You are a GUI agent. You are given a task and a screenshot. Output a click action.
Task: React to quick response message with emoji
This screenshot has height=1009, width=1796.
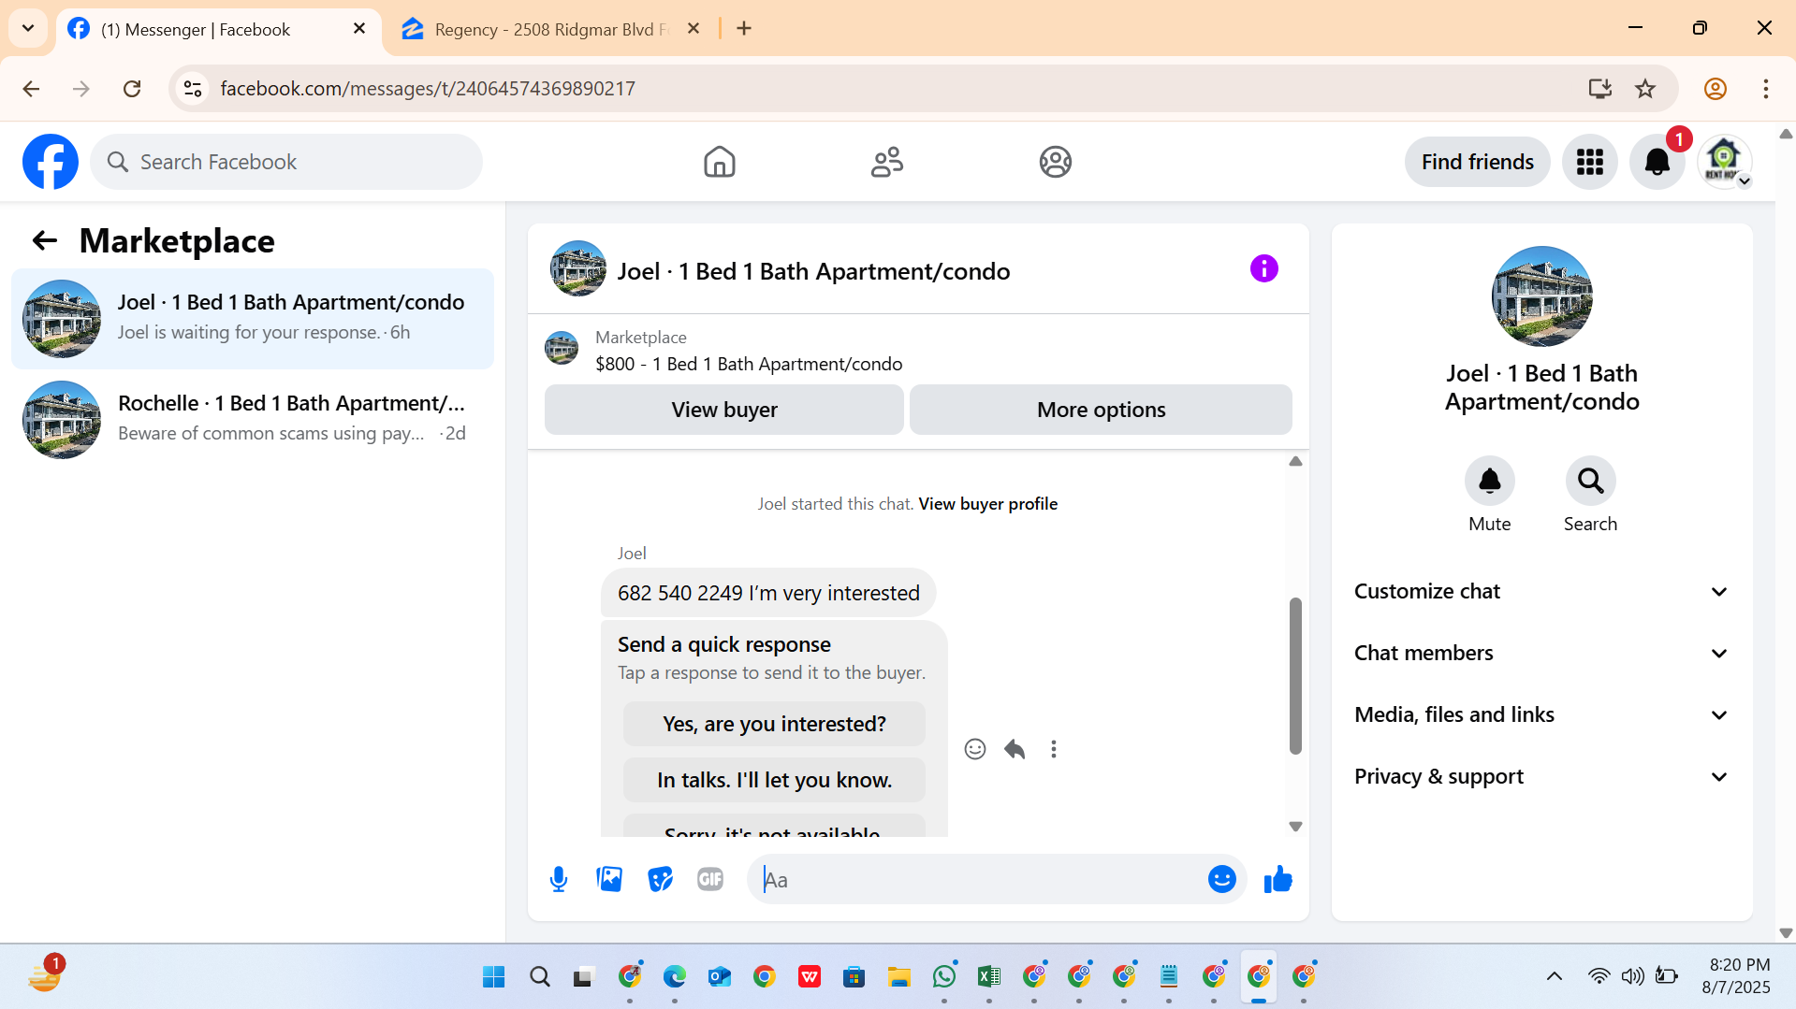[x=975, y=749]
